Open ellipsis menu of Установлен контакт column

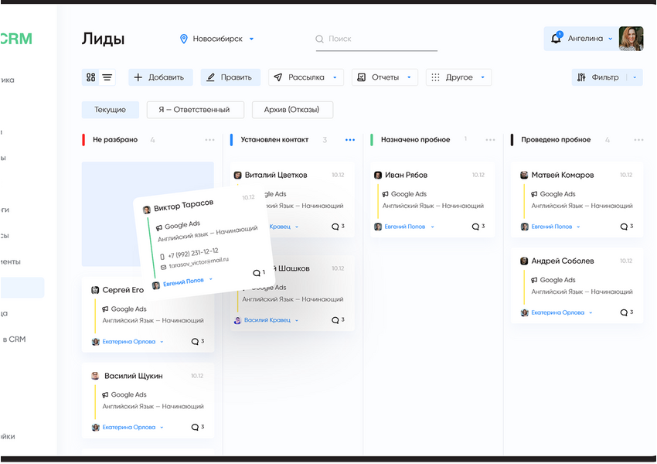pyautogui.click(x=349, y=139)
